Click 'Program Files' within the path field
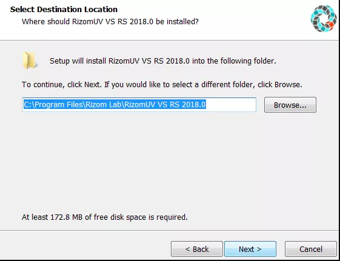The width and height of the screenshot is (340, 261). coord(59,105)
